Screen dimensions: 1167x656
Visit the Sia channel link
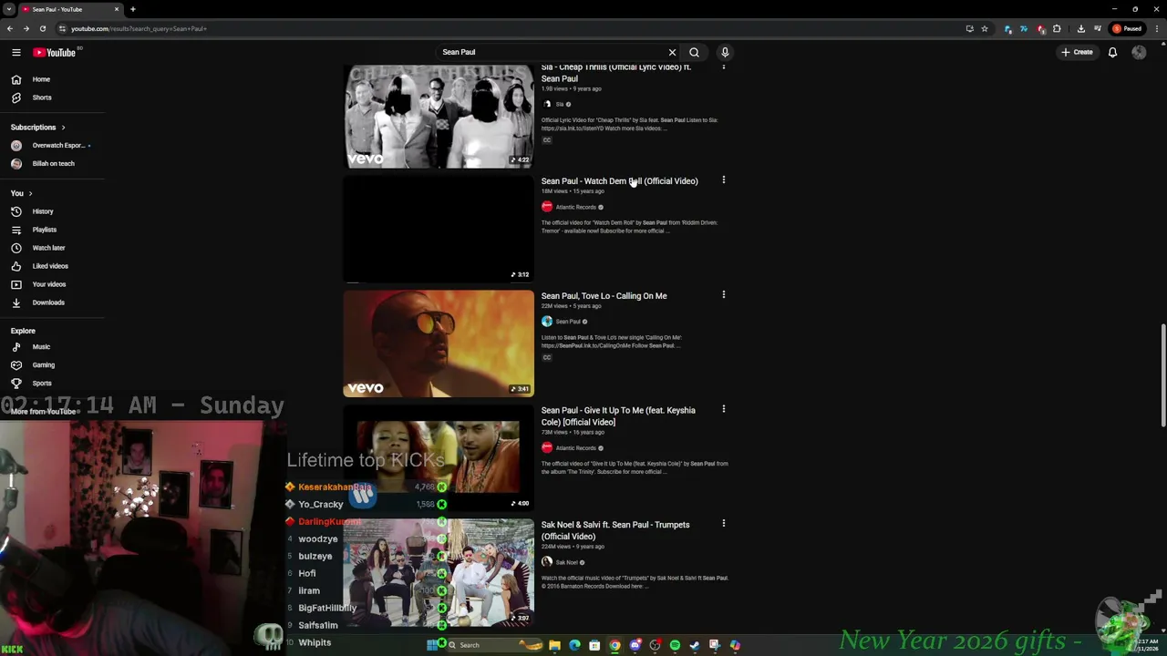tap(560, 104)
